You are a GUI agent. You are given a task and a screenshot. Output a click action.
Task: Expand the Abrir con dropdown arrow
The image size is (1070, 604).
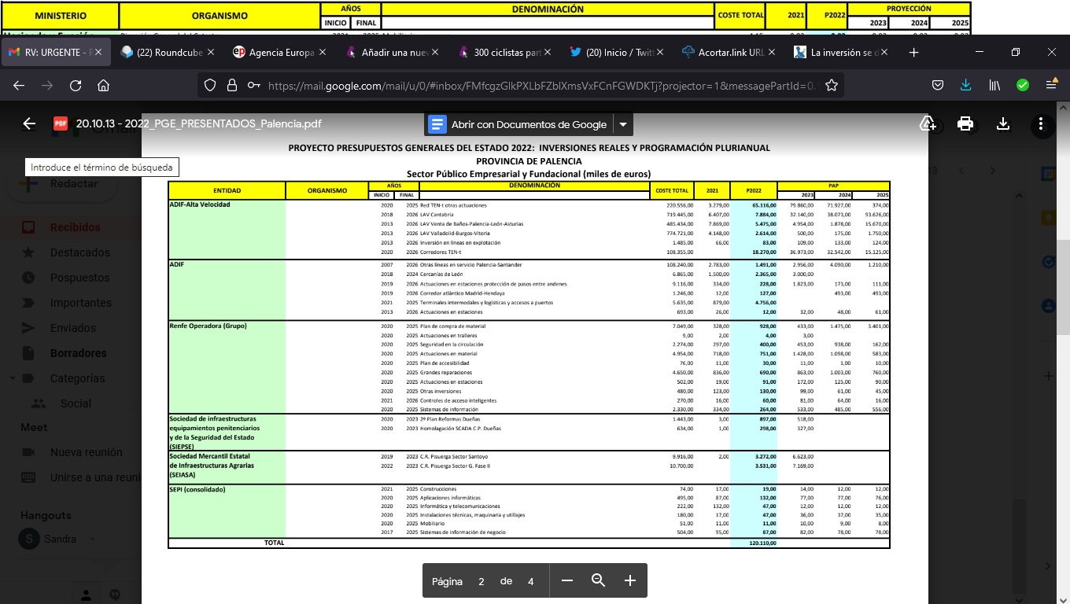point(623,124)
